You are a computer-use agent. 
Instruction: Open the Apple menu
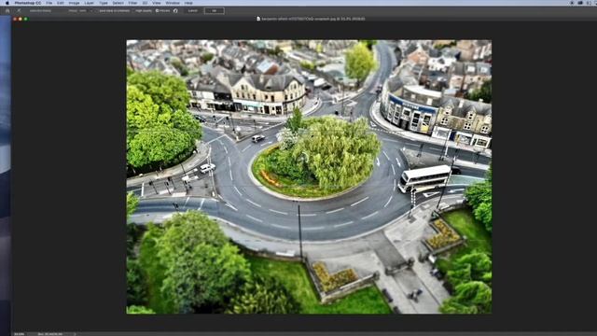coord(7,3)
